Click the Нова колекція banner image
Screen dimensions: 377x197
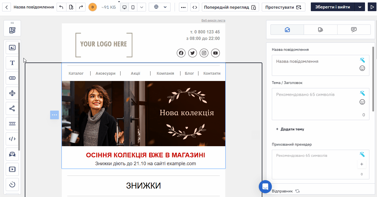point(144,114)
